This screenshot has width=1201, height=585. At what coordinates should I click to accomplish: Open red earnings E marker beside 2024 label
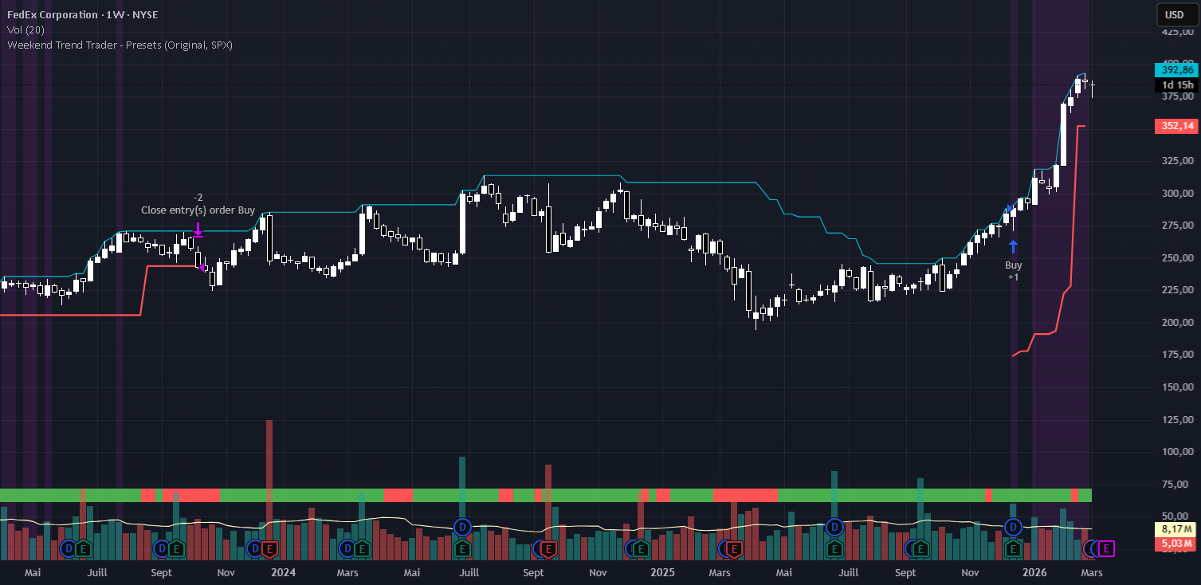click(269, 549)
